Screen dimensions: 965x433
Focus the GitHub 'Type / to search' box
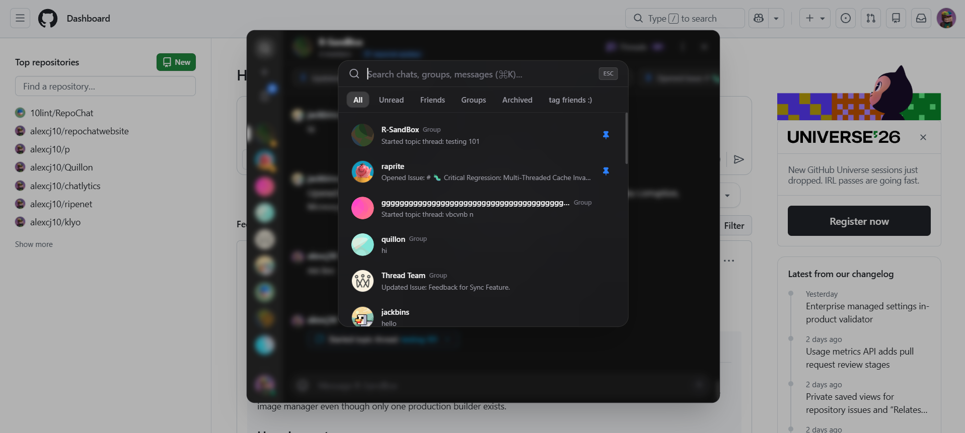[685, 18]
